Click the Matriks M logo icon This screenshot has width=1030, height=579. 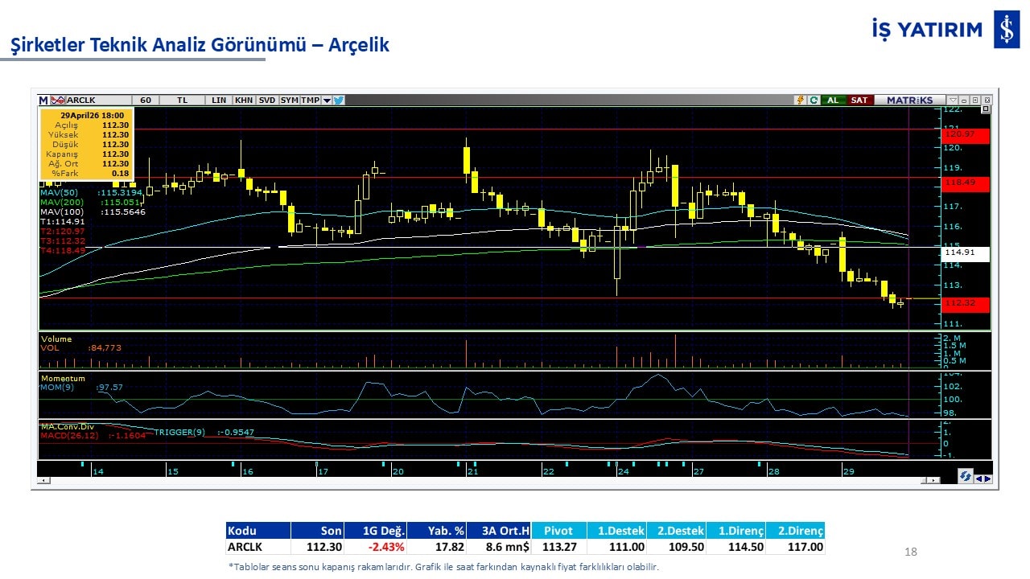click(x=43, y=101)
